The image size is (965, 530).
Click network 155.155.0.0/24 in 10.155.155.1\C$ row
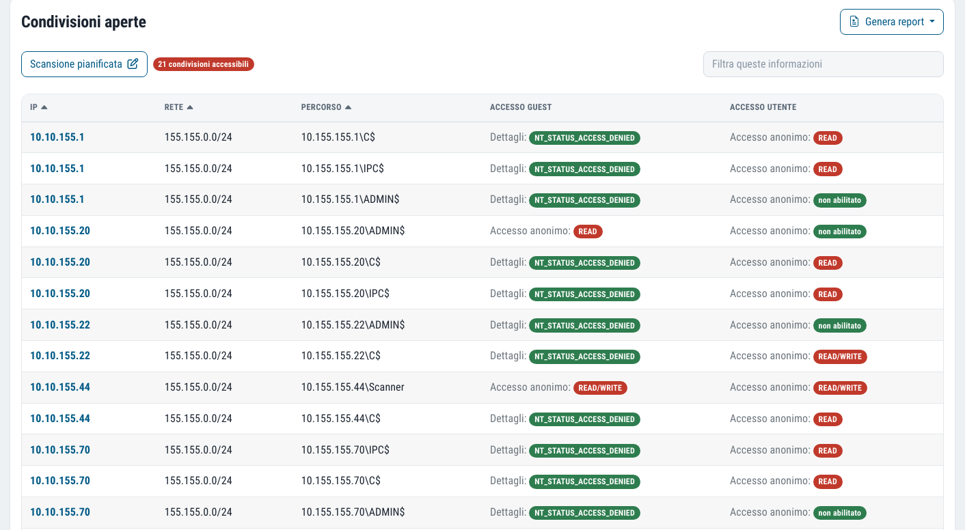[198, 137]
